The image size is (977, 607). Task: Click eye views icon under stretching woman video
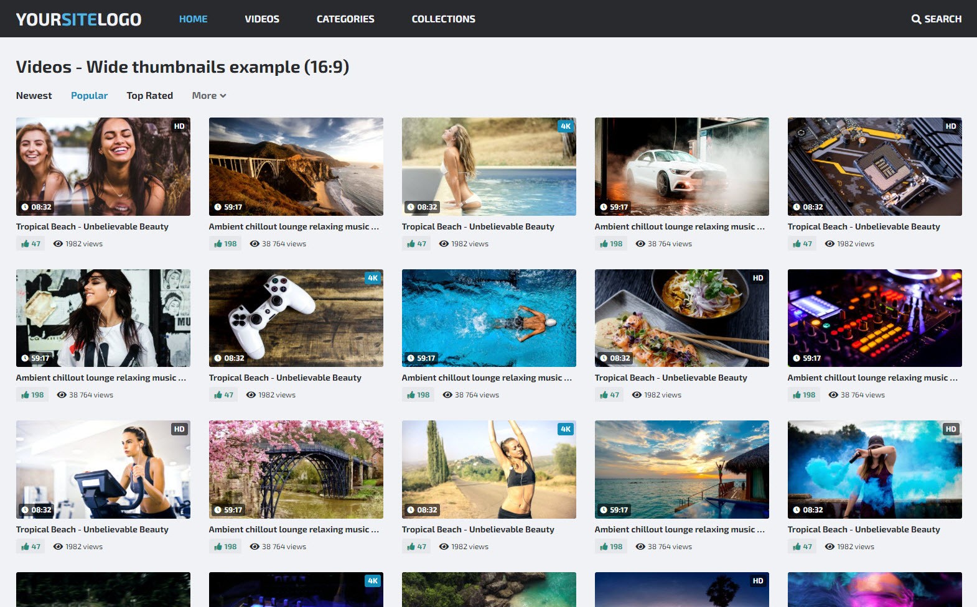[x=444, y=547]
